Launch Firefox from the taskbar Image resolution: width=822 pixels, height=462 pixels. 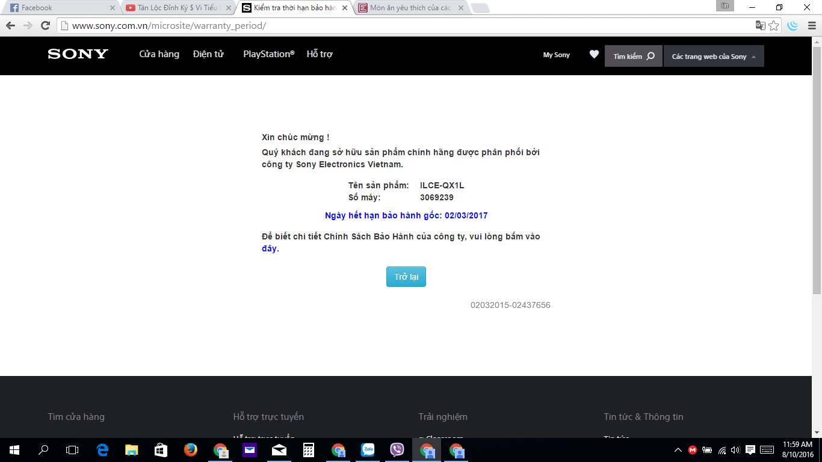point(191,450)
